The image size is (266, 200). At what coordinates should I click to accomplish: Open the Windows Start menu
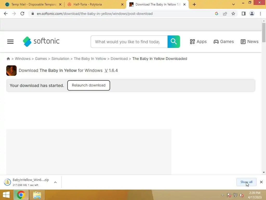(6, 195)
